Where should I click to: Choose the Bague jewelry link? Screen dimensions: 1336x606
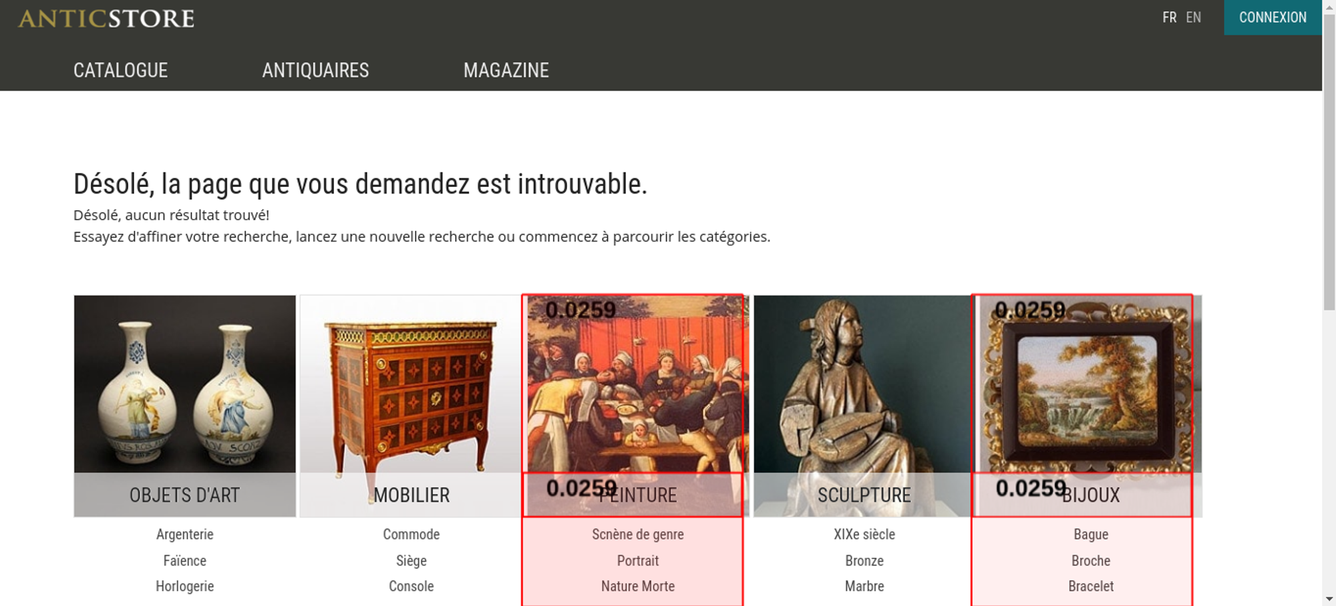(1091, 534)
